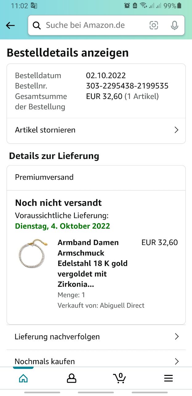192x396 pixels.
Task: Select Artikel stornieren row
Action: 96,130
